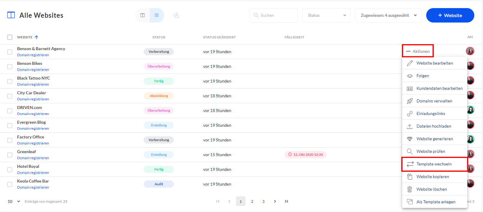The height and width of the screenshot is (212, 483).
Task: Click the Kundendaten card icon
Action: tap(410, 89)
